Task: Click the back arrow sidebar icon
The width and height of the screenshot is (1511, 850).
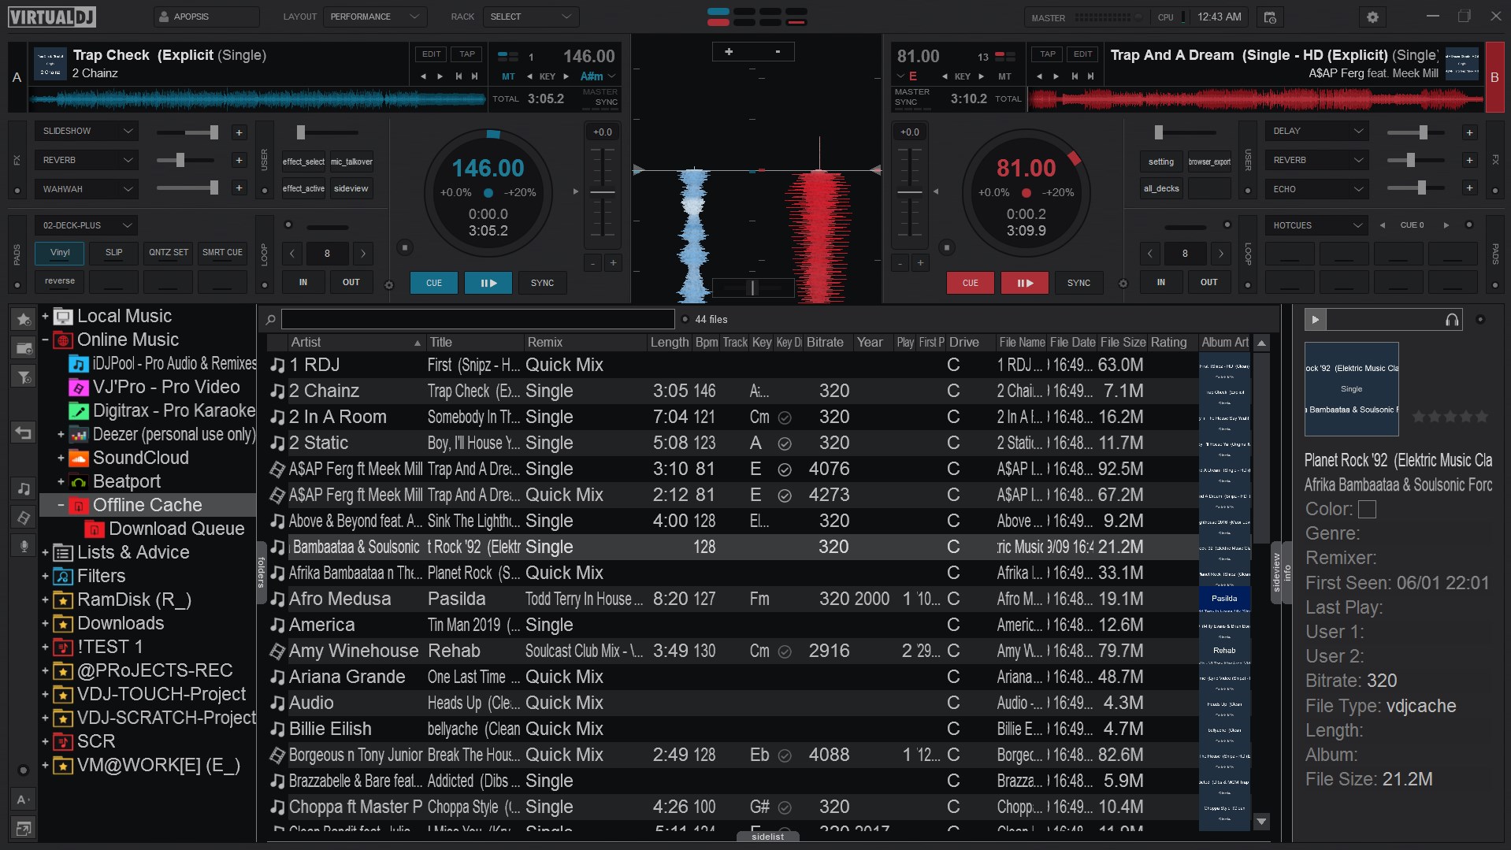Action: 24,432
